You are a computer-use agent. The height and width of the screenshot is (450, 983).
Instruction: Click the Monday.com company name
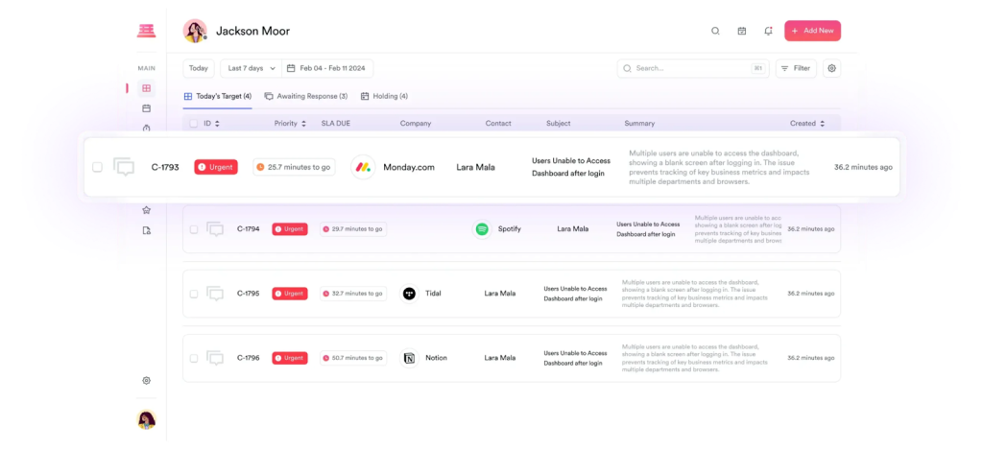(409, 167)
